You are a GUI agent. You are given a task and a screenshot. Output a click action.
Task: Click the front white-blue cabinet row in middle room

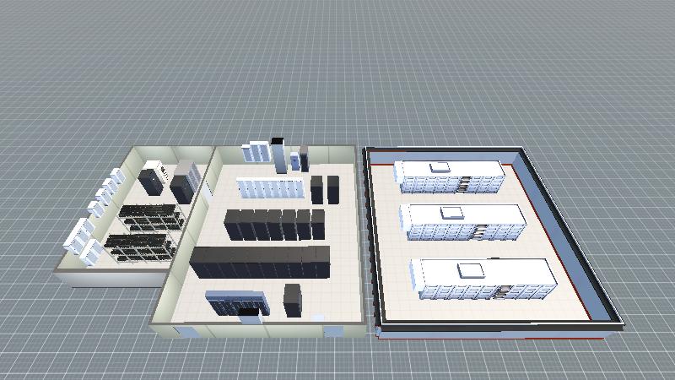[x=236, y=302]
